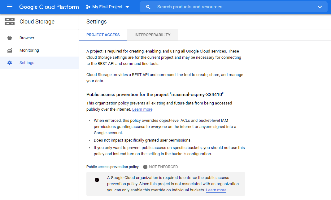Click the Browser bucket icon
This screenshot has width=331, height=200.
[x=10, y=38]
